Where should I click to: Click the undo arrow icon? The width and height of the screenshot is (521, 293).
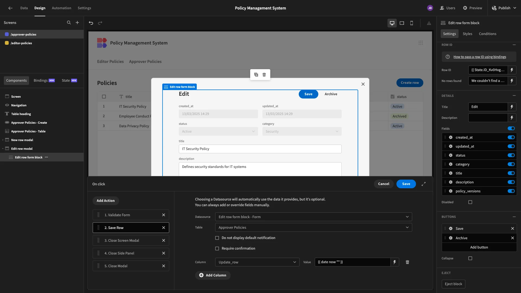coord(91,23)
